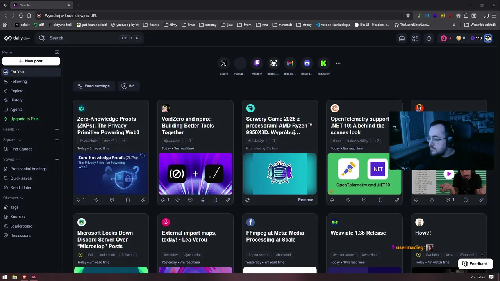Image resolution: width=500 pixels, height=281 pixels.
Task: Open File Explorer from taskbar
Action: coord(15,277)
